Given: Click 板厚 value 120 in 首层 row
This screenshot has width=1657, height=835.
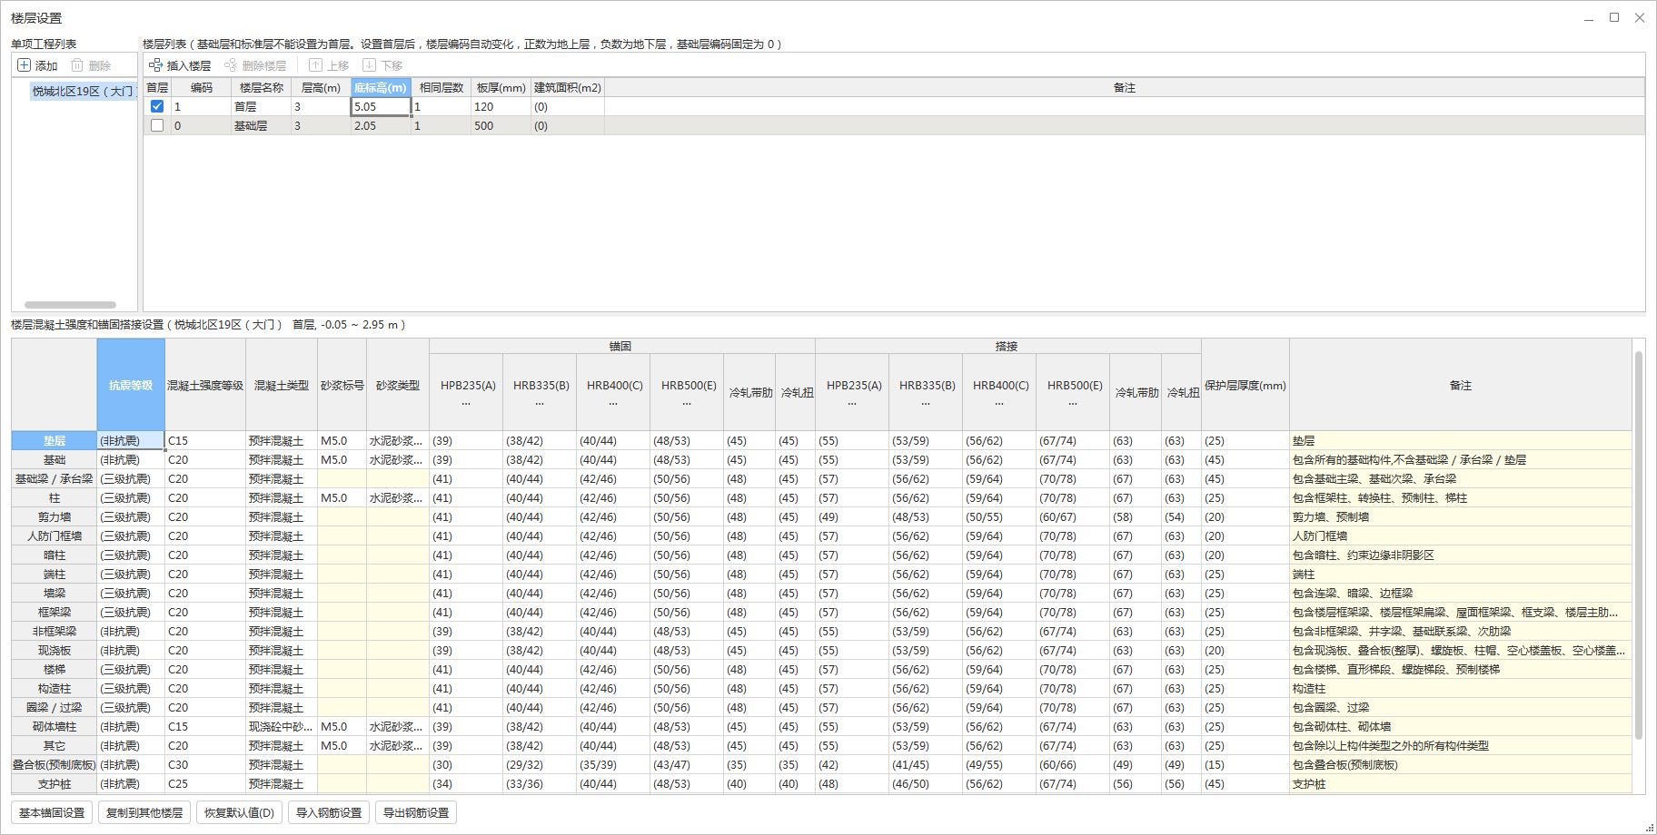Looking at the screenshot, I should point(501,106).
